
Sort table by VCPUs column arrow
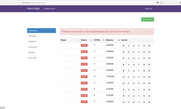[x=104, y=40]
